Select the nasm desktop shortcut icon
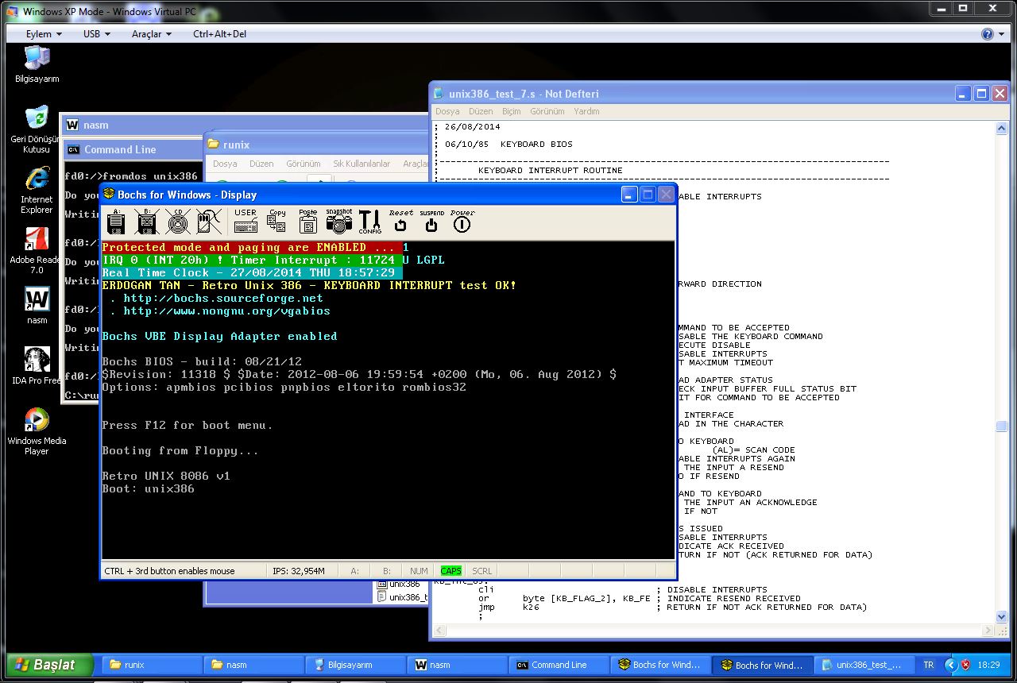The image size is (1017, 683). 37,307
